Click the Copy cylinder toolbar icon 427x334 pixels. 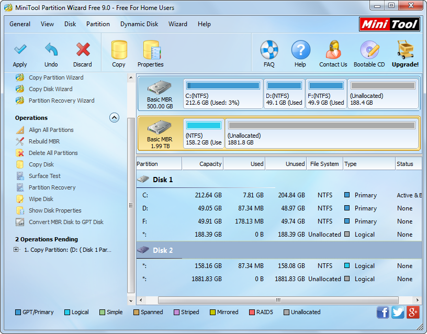(119, 50)
